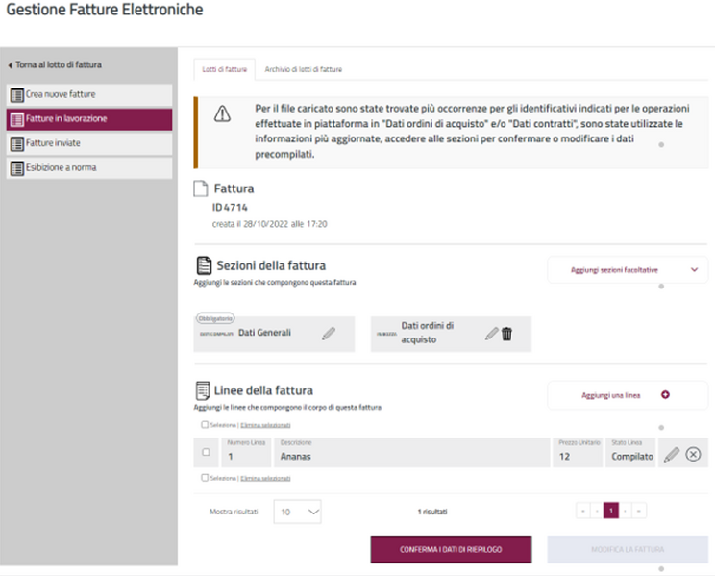This screenshot has width=715, height=576.
Task: Click pencil icon for Dati ordini di acquisto
Action: click(x=492, y=333)
